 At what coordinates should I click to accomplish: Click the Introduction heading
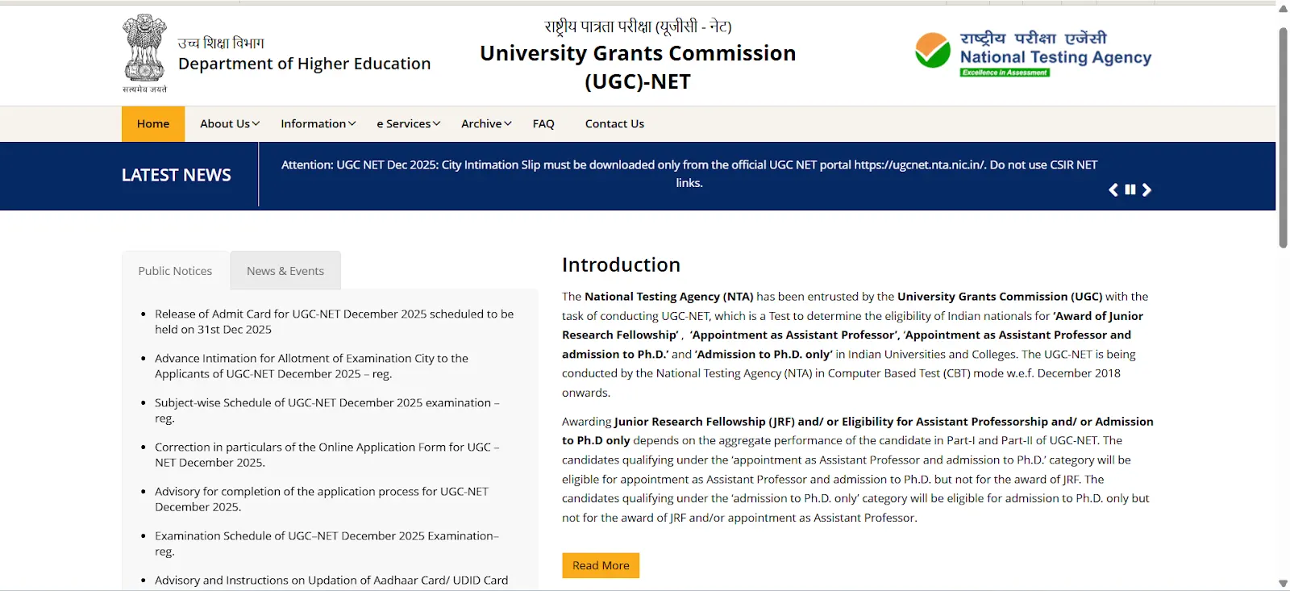pyautogui.click(x=622, y=264)
